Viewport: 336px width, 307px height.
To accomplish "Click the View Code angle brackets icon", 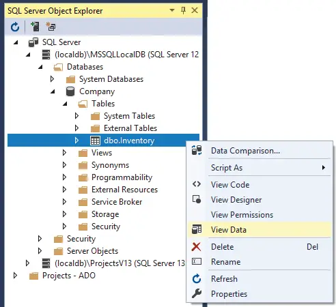I will pyautogui.click(x=197, y=184).
